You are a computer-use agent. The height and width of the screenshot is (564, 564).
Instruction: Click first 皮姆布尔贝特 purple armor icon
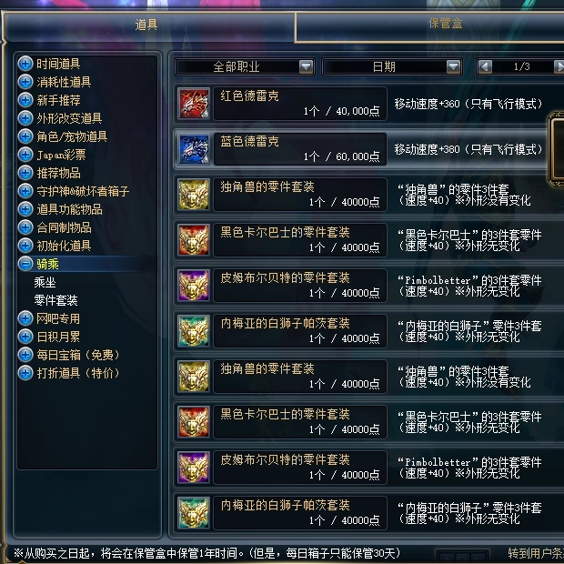(x=194, y=286)
